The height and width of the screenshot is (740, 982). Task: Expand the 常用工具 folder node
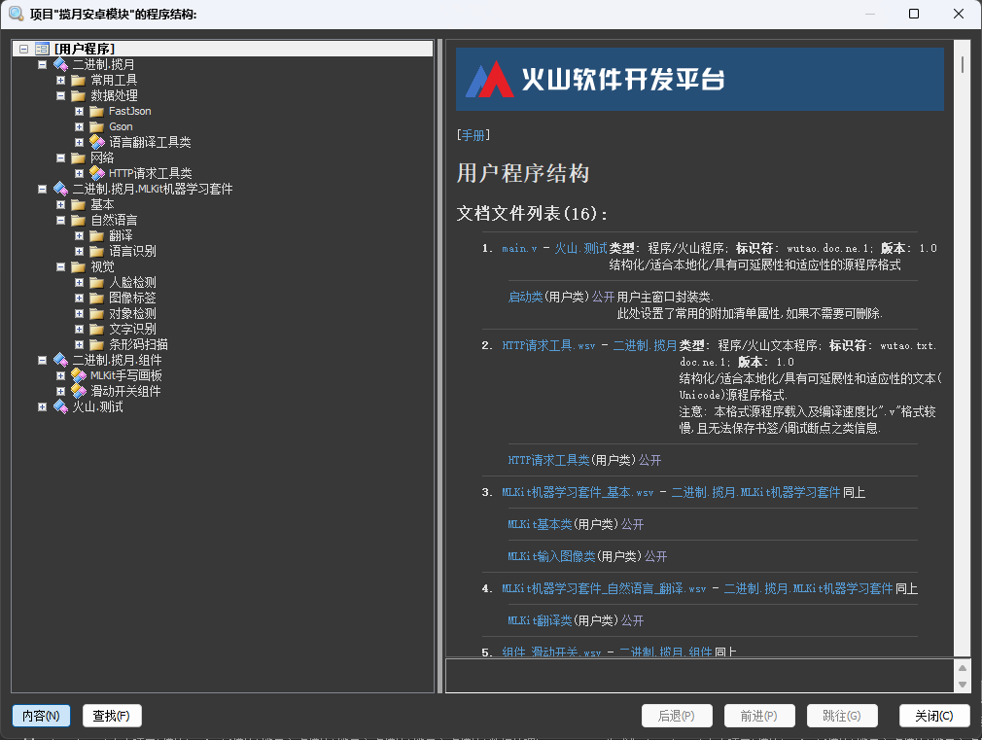click(60, 80)
